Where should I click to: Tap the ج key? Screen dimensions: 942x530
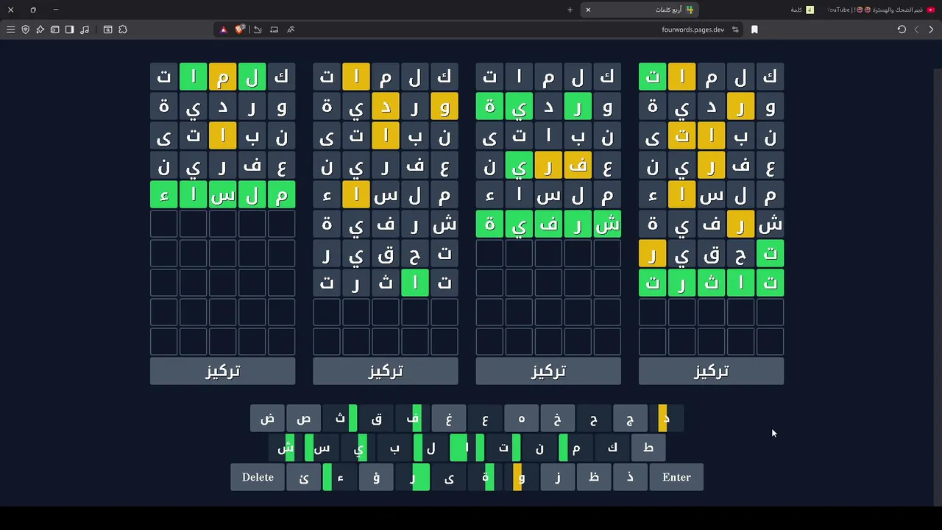[x=629, y=418]
